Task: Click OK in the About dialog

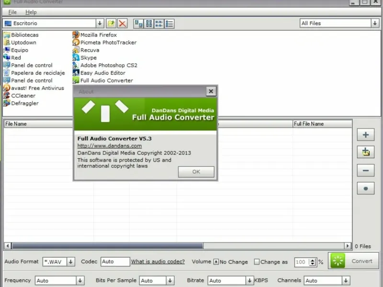Action: click(x=196, y=172)
